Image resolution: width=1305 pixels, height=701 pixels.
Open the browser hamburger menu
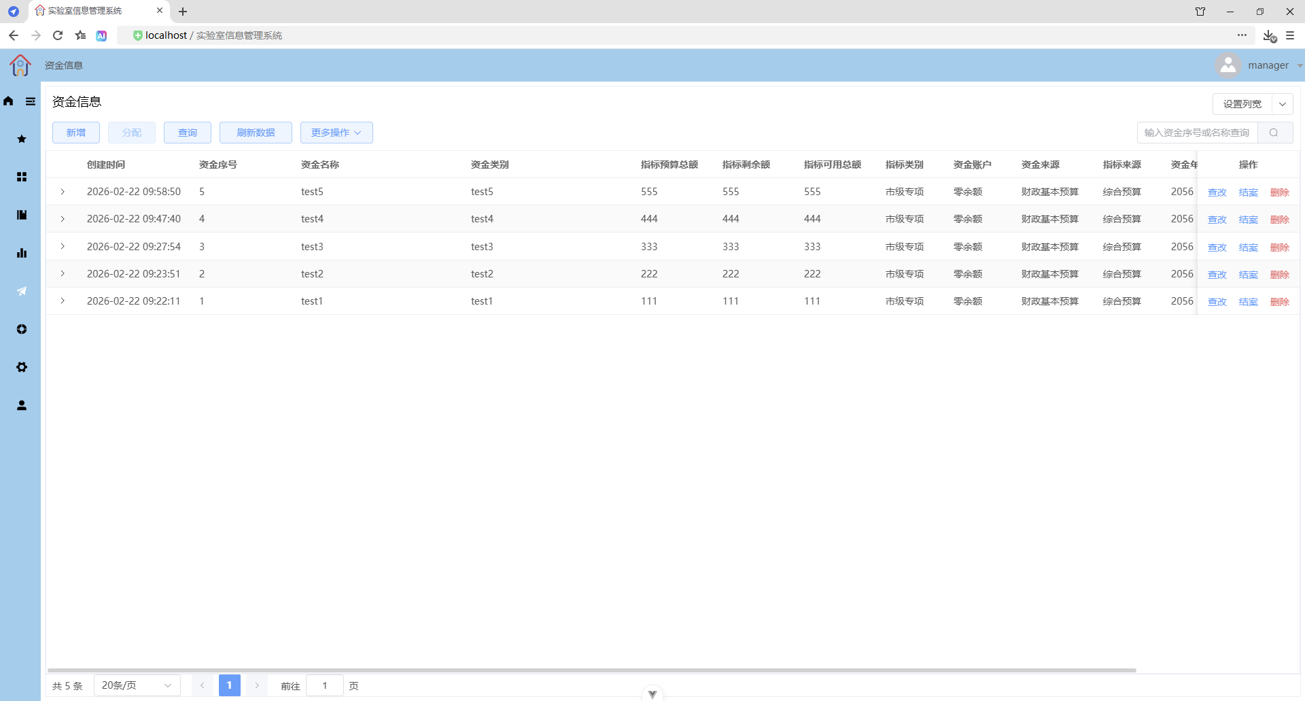(x=1290, y=35)
